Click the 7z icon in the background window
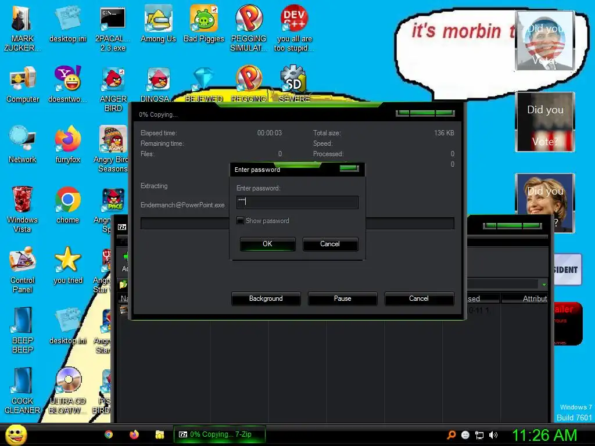595x446 pixels. (122, 227)
